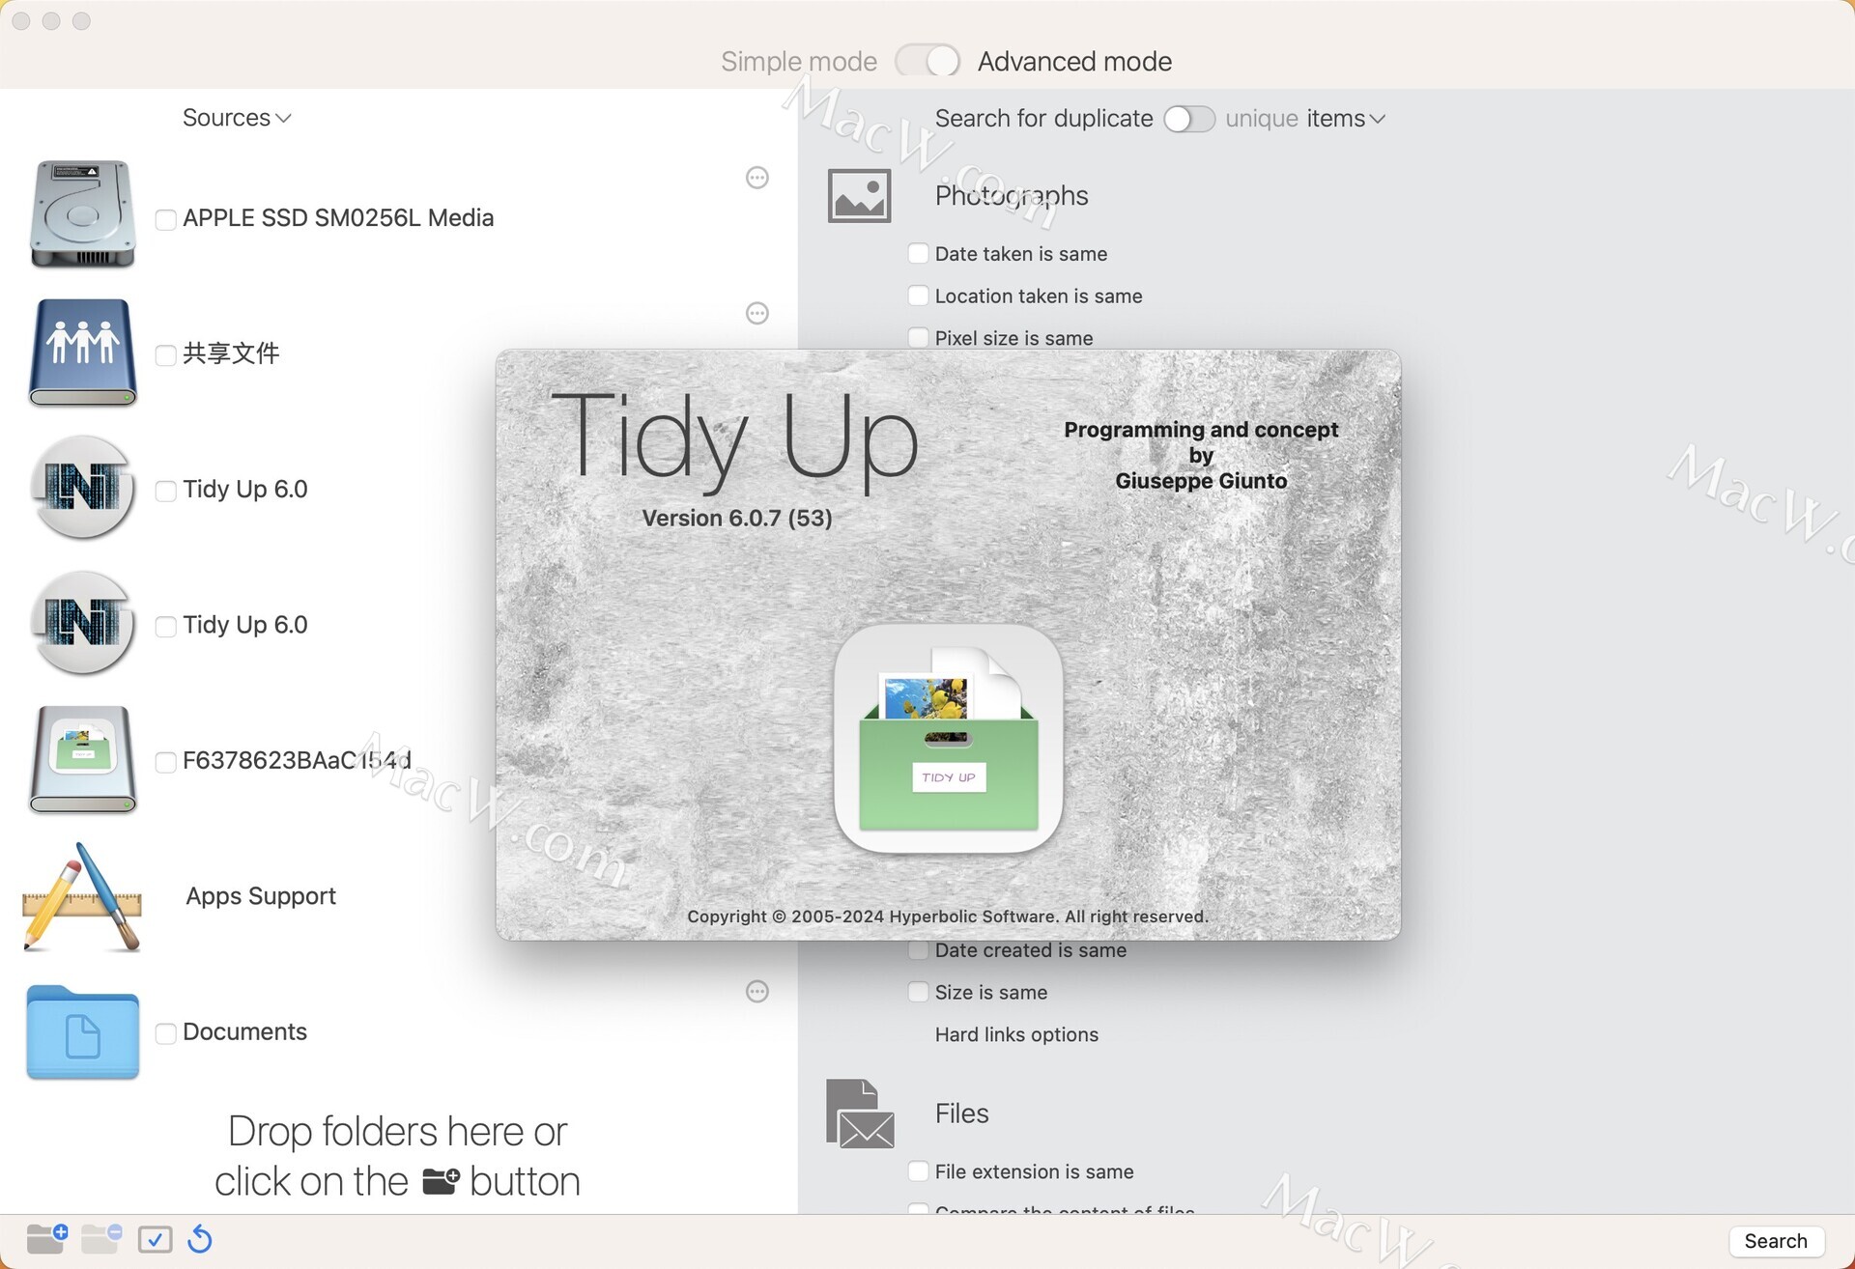1855x1269 pixels.
Task: Click the 'unique' label text
Action: [x=1262, y=119]
